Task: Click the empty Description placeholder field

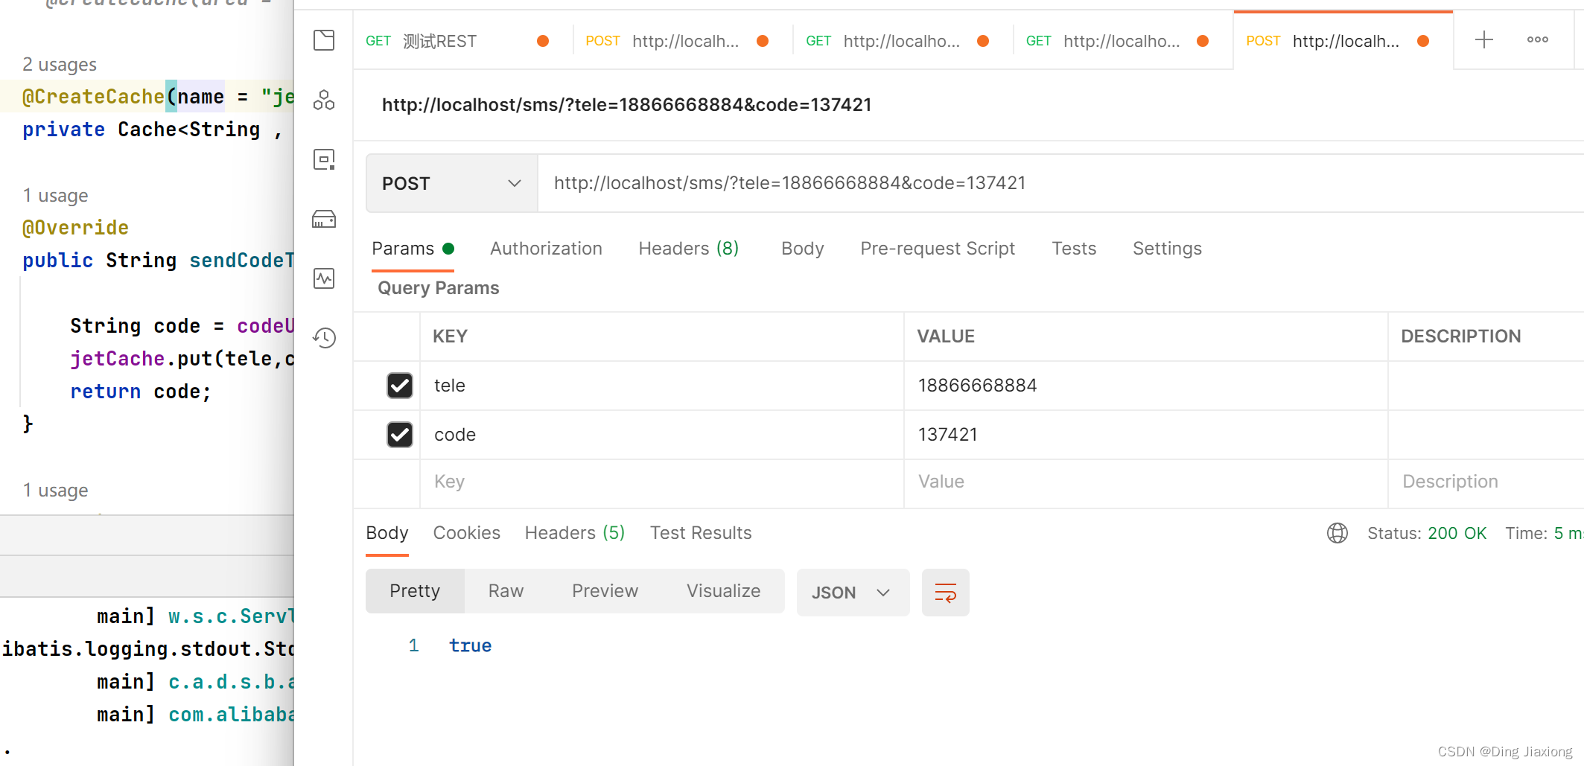Action: (x=1486, y=482)
